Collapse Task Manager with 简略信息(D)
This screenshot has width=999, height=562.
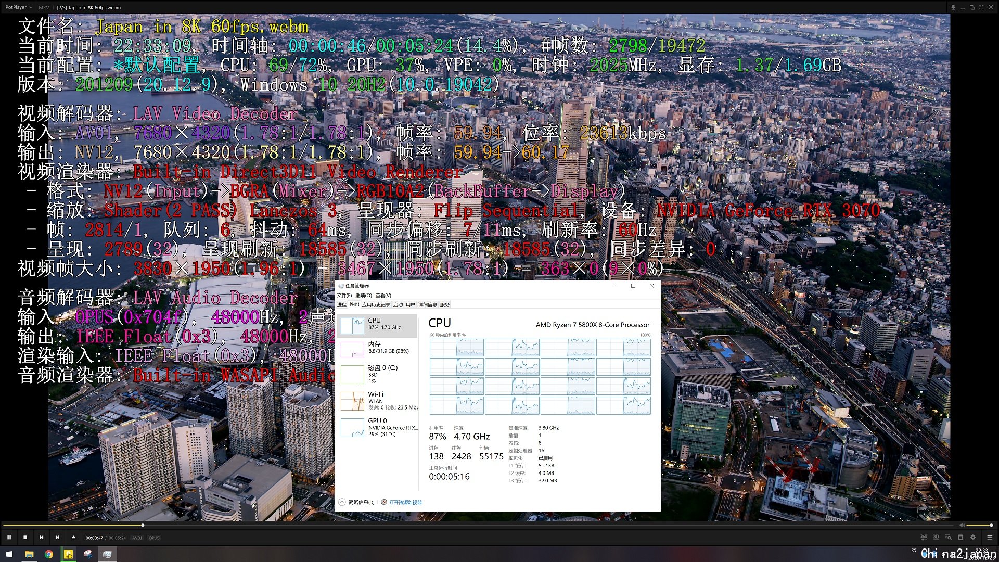356,502
